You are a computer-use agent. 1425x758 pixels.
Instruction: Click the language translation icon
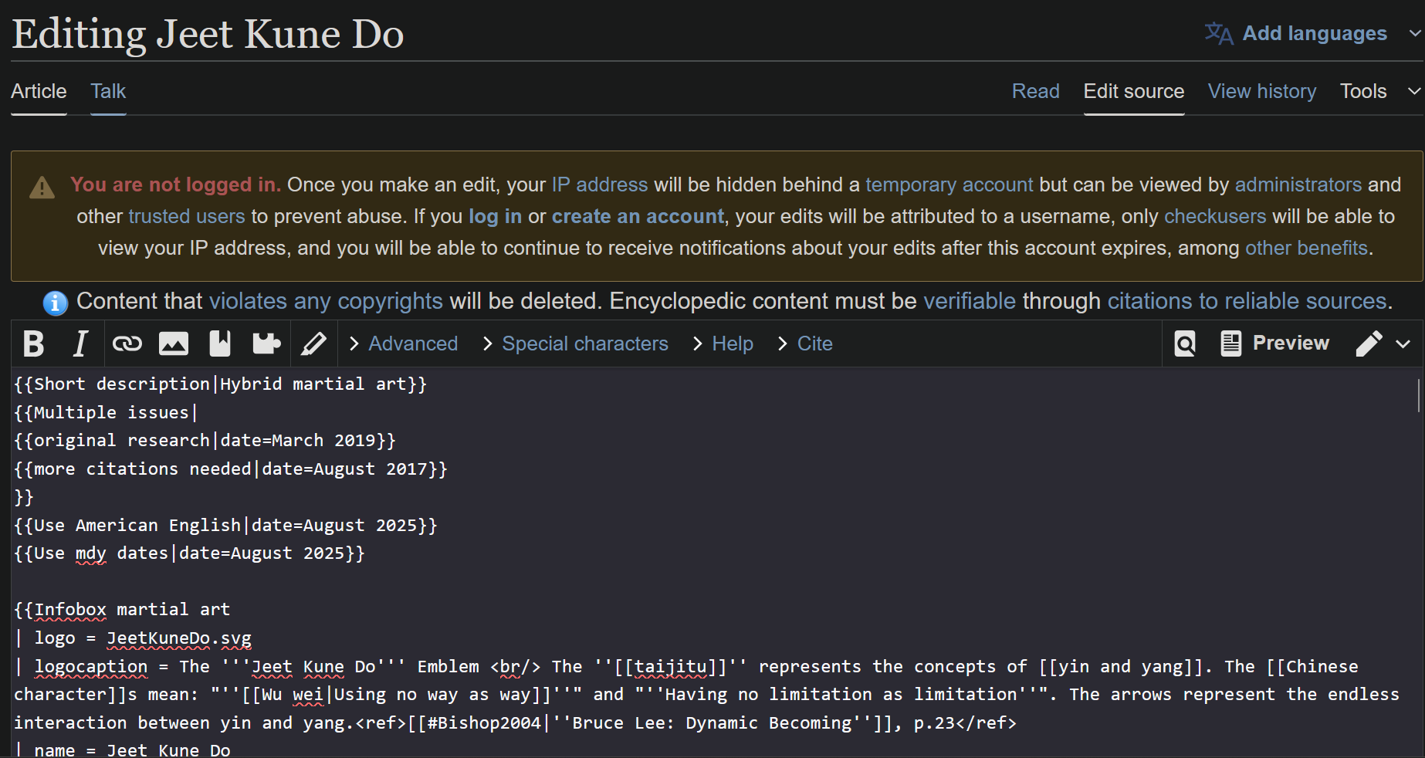(x=1219, y=33)
